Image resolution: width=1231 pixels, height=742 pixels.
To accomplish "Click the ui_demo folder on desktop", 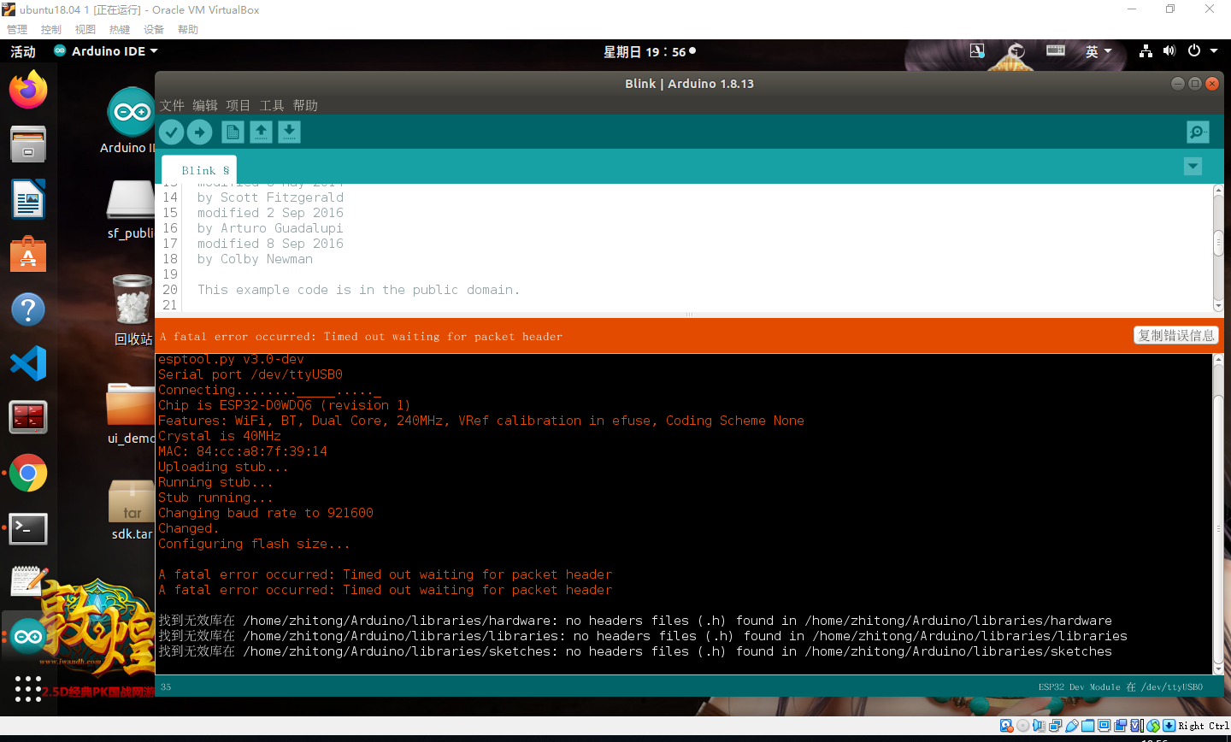I will click(131, 403).
